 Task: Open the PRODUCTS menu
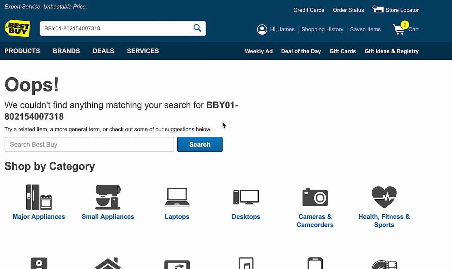tap(22, 51)
